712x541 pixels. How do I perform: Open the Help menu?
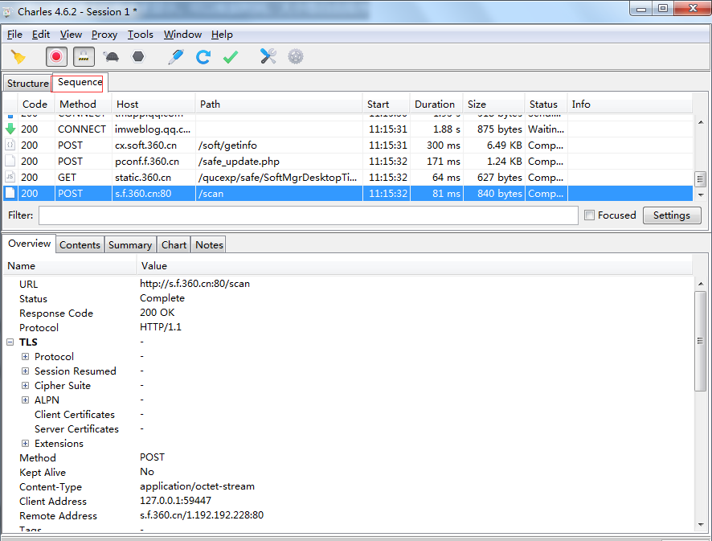(222, 35)
